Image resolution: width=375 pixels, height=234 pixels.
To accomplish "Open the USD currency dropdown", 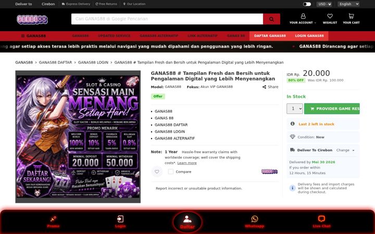I will [x=325, y=4].
